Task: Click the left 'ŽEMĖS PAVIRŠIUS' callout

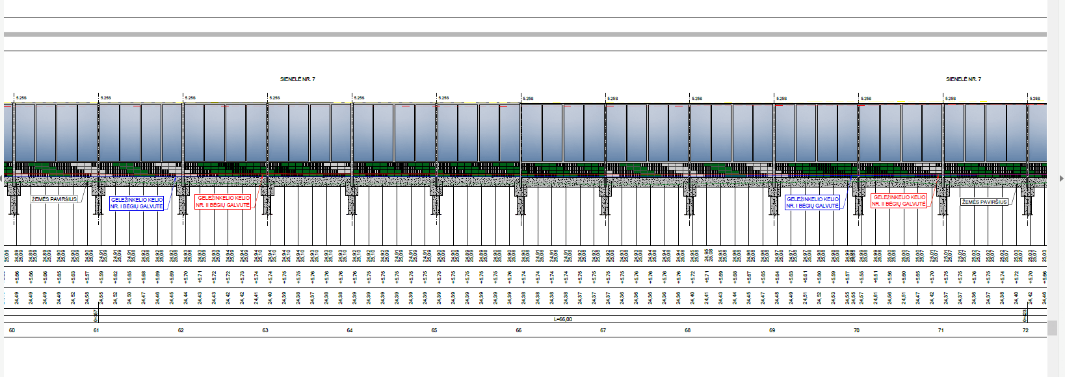Action: (x=54, y=199)
